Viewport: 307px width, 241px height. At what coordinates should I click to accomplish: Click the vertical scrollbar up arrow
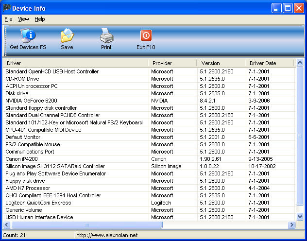coord(300,63)
